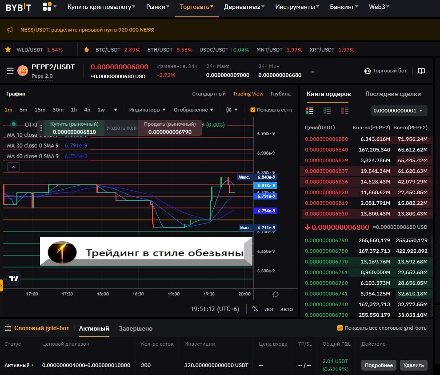The height and width of the screenshot is (375, 440).
Task: Click ETH/USDT ticker link
Action: (170, 50)
